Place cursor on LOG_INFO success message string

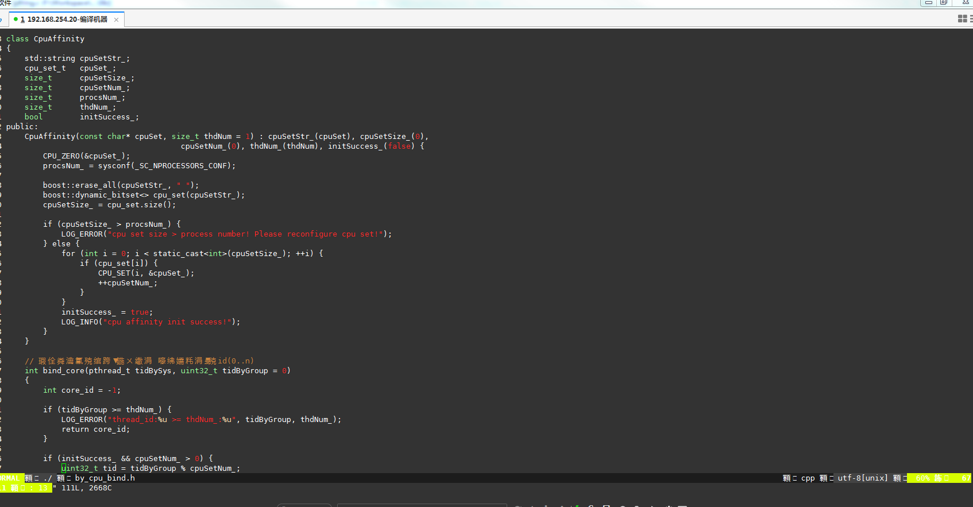click(x=167, y=322)
